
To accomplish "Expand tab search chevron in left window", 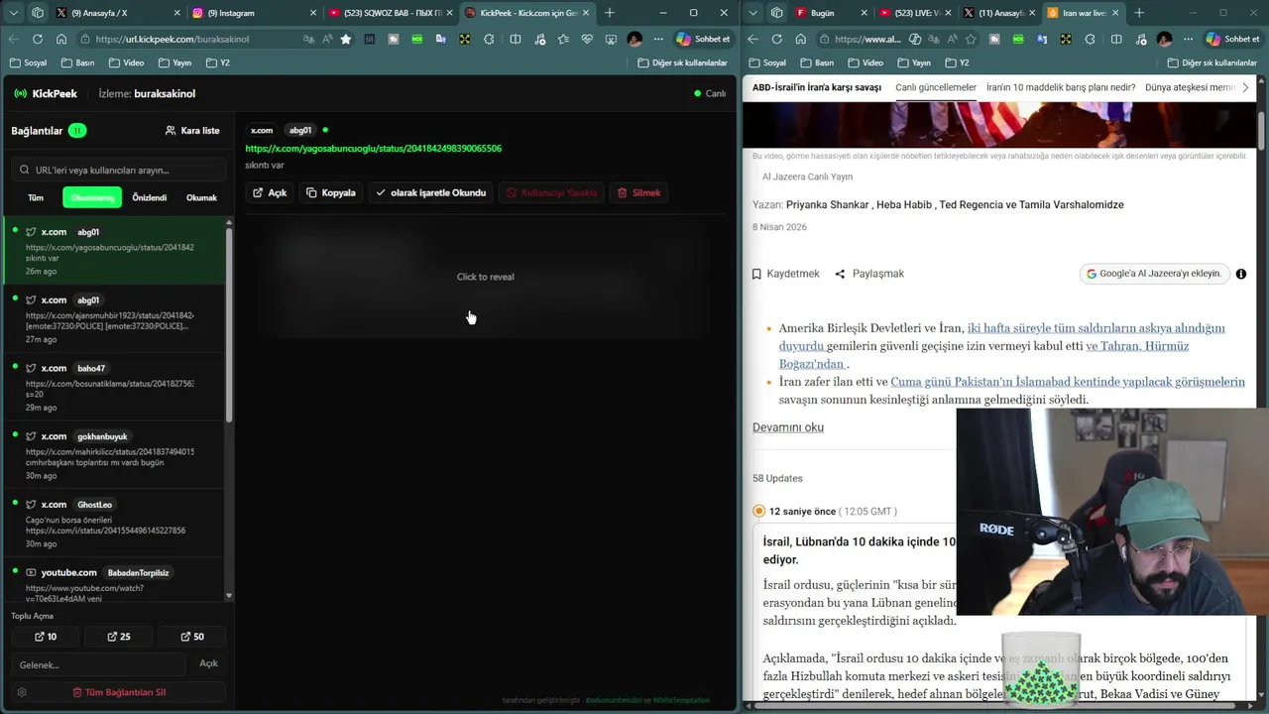I will click(14, 13).
